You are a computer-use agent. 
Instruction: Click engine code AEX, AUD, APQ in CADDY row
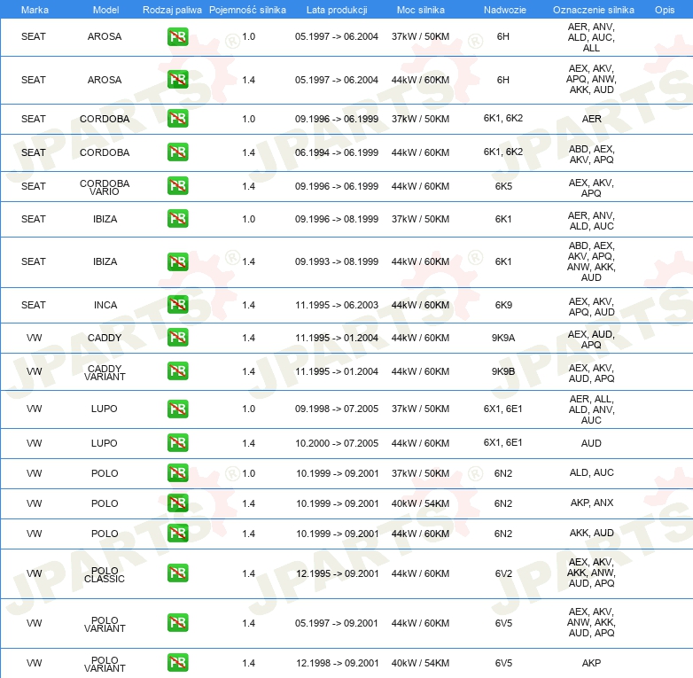click(591, 339)
